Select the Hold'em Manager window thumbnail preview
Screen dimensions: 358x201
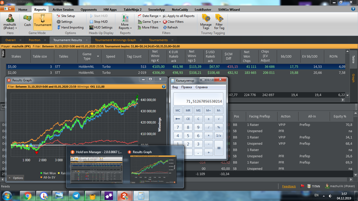pos(96,169)
